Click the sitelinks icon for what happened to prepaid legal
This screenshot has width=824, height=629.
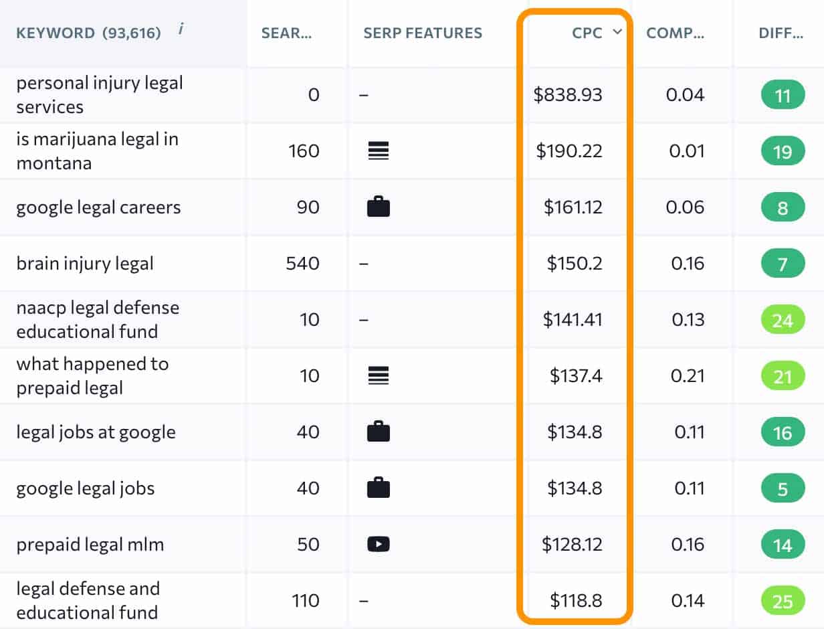click(379, 375)
